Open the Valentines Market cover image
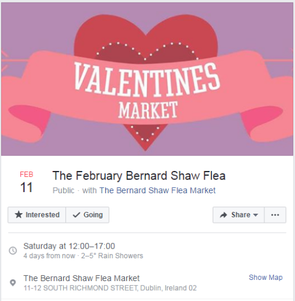This screenshot has height=301, width=295. point(147,79)
